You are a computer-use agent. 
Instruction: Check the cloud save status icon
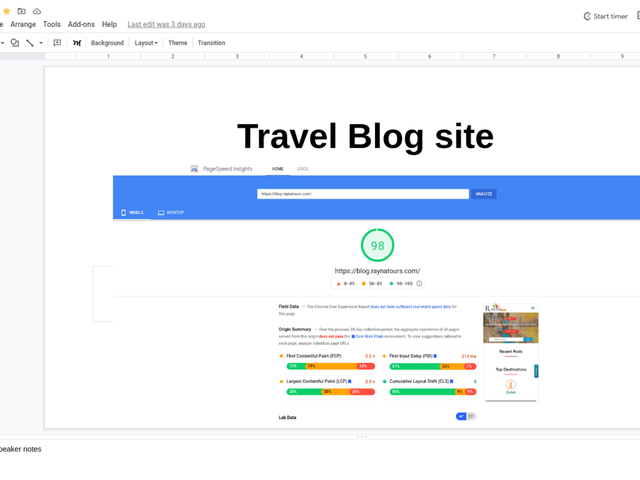coord(36,11)
